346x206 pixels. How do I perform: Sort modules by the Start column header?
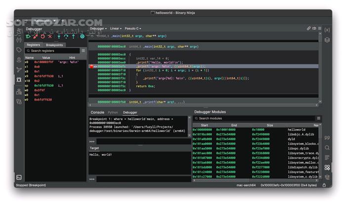tap(204, 125)
